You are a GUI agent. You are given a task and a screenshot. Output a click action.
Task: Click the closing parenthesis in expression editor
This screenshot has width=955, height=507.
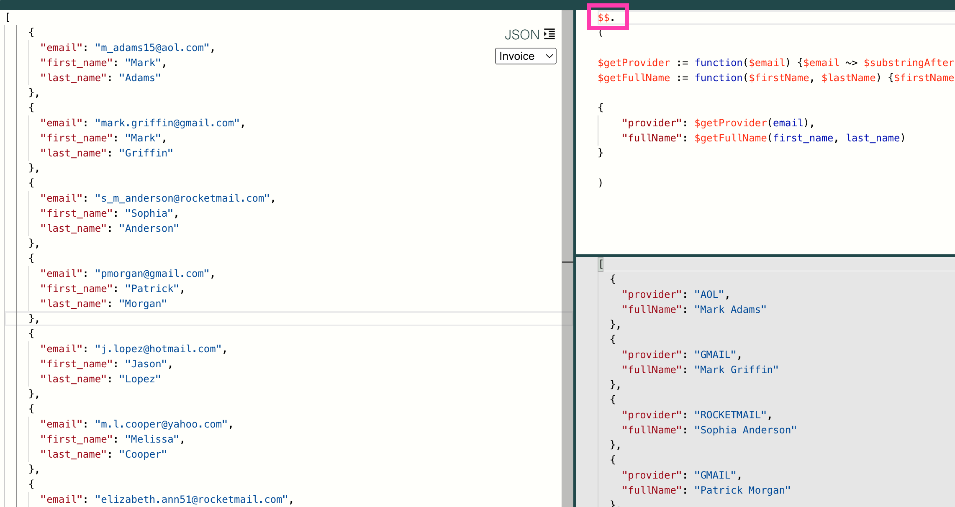pyautogui.click(x=601, y=183)
